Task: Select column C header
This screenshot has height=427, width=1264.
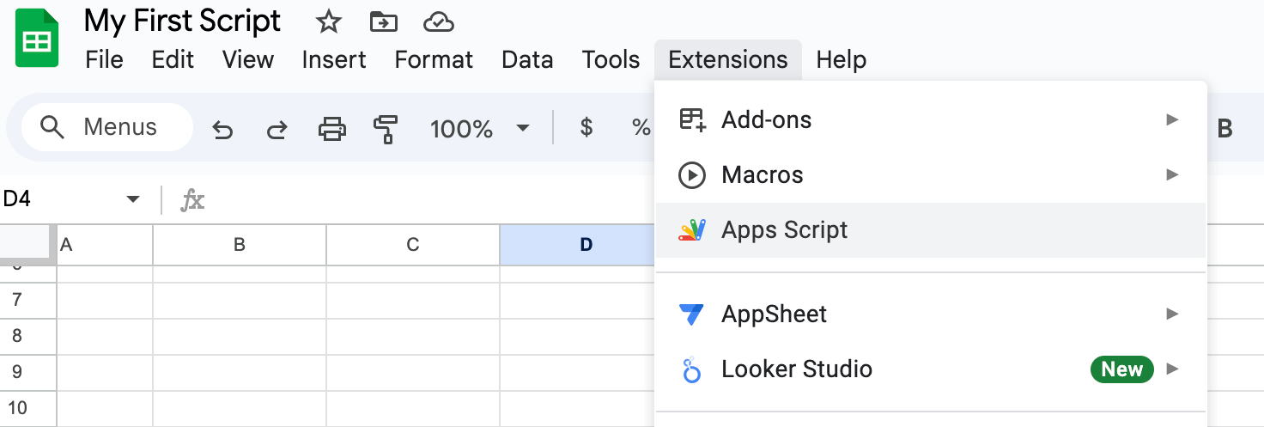Action: click(413, 245)
